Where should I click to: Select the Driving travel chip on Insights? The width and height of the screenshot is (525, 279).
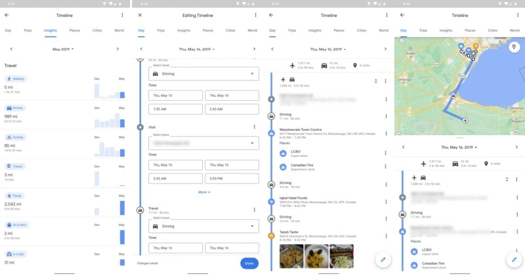14,108
